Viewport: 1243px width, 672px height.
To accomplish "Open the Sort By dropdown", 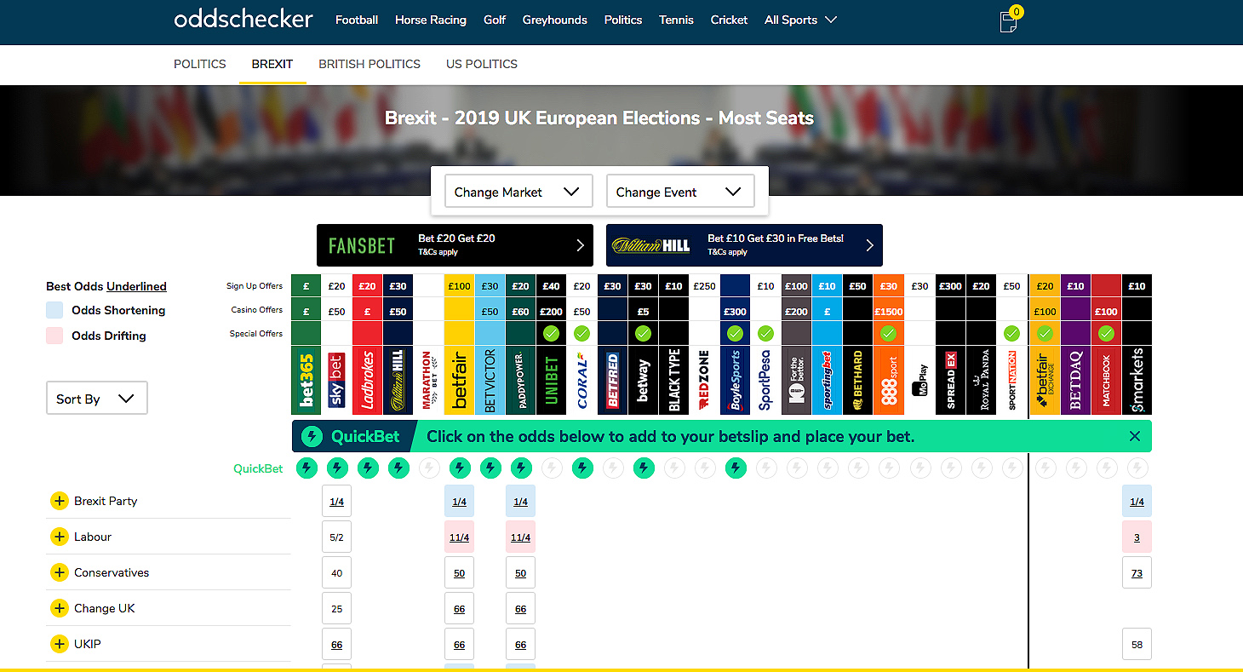I will click(96, 399).
